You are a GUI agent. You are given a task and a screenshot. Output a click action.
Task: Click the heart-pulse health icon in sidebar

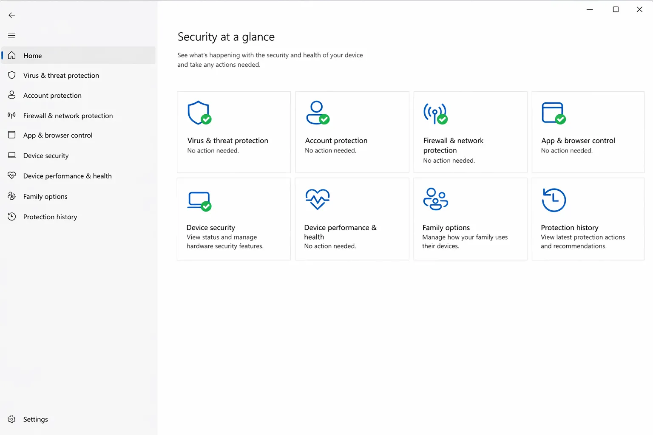pyautogui.click(x=12, y=175)
